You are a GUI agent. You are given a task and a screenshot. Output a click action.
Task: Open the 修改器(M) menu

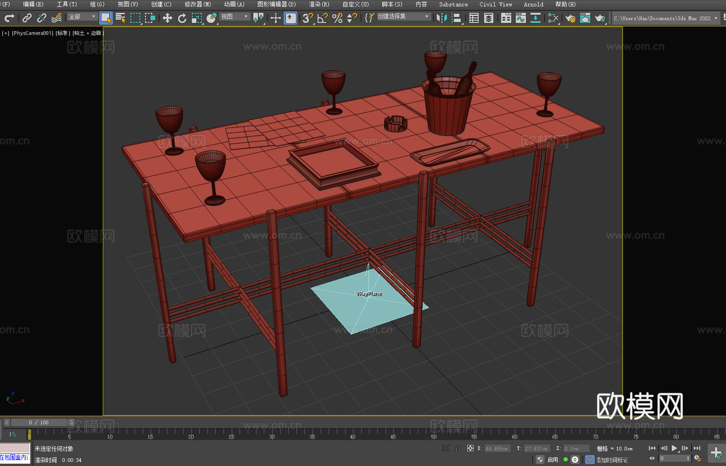[x=198, y=4]
